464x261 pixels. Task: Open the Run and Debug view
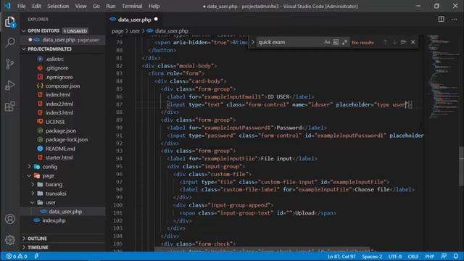(x=9, y=86)
